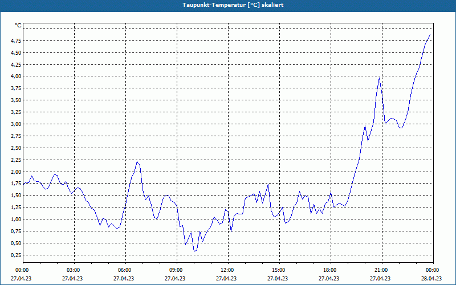Pick the 3,25 y-axis label

(16, 112)
